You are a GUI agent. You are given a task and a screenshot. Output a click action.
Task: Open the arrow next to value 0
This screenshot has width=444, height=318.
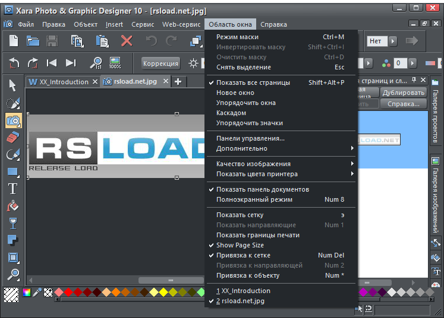tap(412, 63)
